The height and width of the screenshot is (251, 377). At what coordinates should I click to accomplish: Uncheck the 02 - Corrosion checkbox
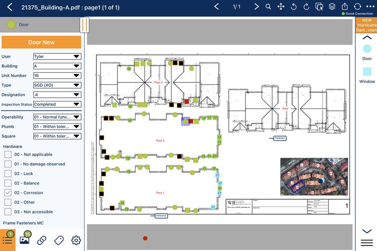(8, 193)
